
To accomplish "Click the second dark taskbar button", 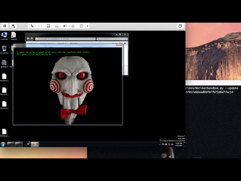I will (x=19, y=144).
